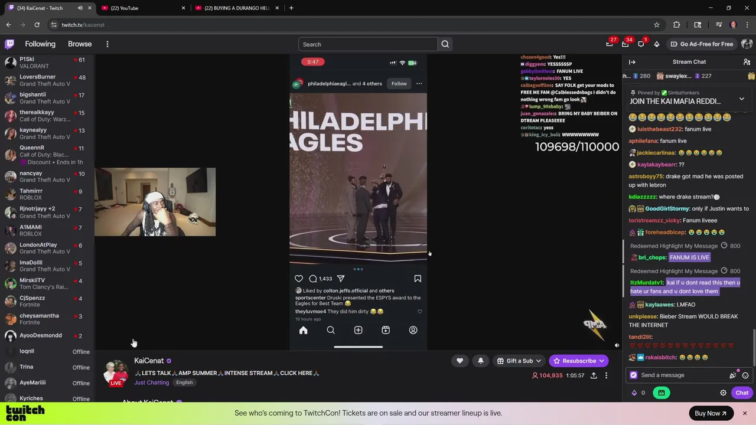The image size is (756, 425).
Task: Mute the KaiCenat Twitch tab audio icon
Action: tap(80, 8)
